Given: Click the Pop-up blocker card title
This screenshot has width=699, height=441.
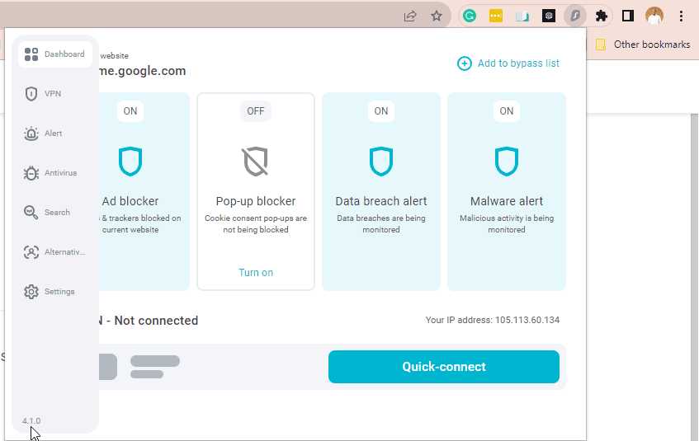Looking at the screenshot, I should 256,201.
